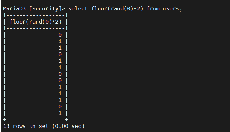
Task: Click the eighth result row value 0
Action: pos(60,80)
